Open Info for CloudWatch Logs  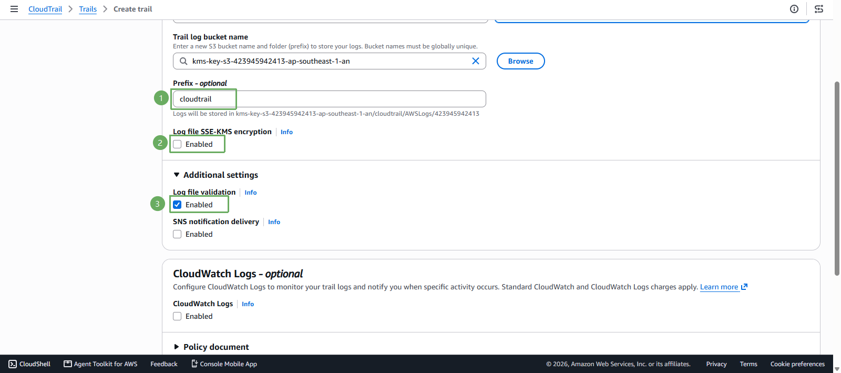pyautogui.click(x=248, y=304)
